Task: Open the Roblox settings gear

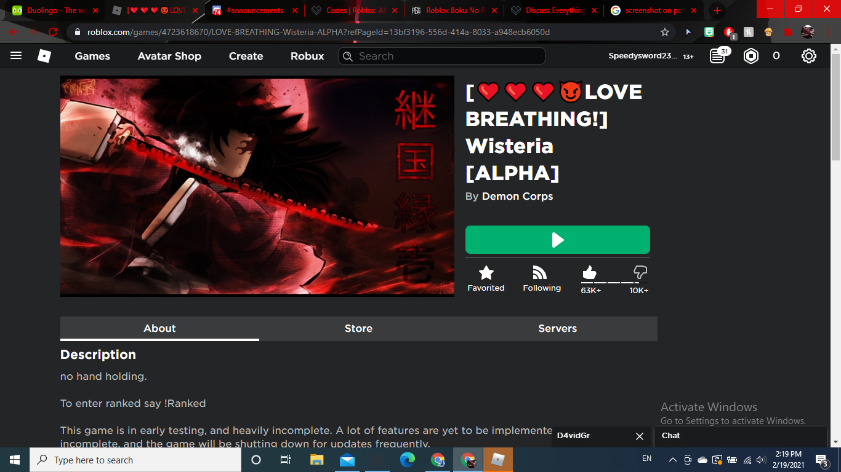Action: point(809,56)
